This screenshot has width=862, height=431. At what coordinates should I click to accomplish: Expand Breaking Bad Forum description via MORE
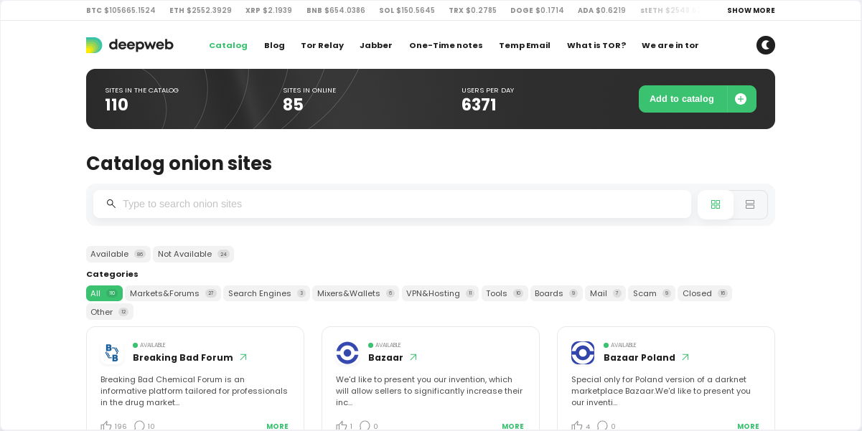(277, 426)
